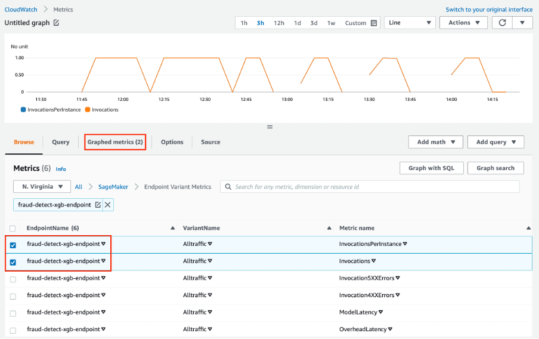This screenshot has height=339, width=539.
Task: Open endpoint name menu in Invocation5XXErrors row
Action: tap(104, 278)
